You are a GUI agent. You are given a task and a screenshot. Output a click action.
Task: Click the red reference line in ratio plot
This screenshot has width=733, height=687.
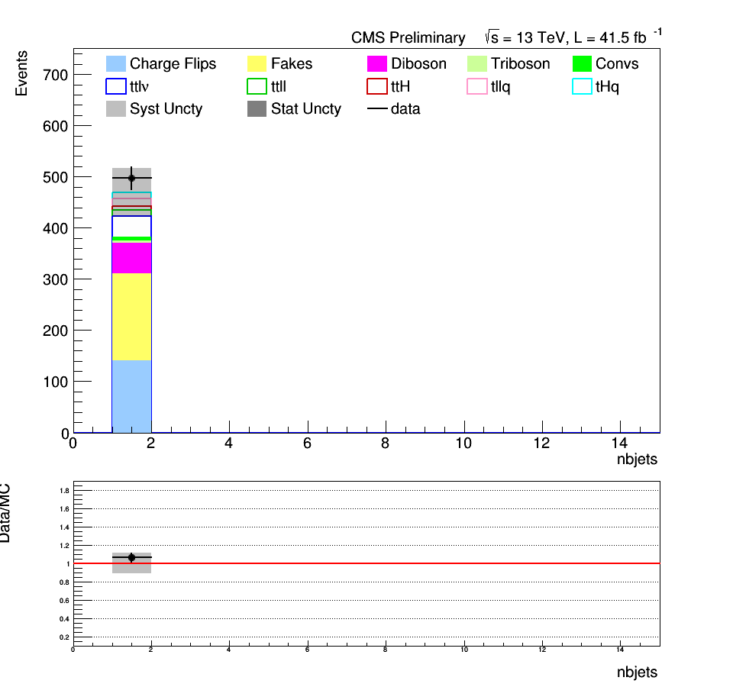click(366, 563)
